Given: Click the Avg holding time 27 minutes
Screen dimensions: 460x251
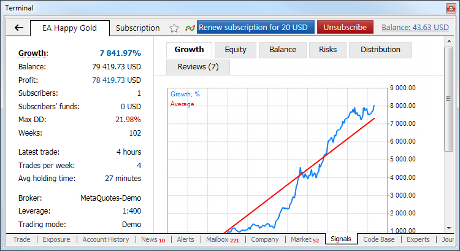Looking at the screenshot, I should click(123, 179).
